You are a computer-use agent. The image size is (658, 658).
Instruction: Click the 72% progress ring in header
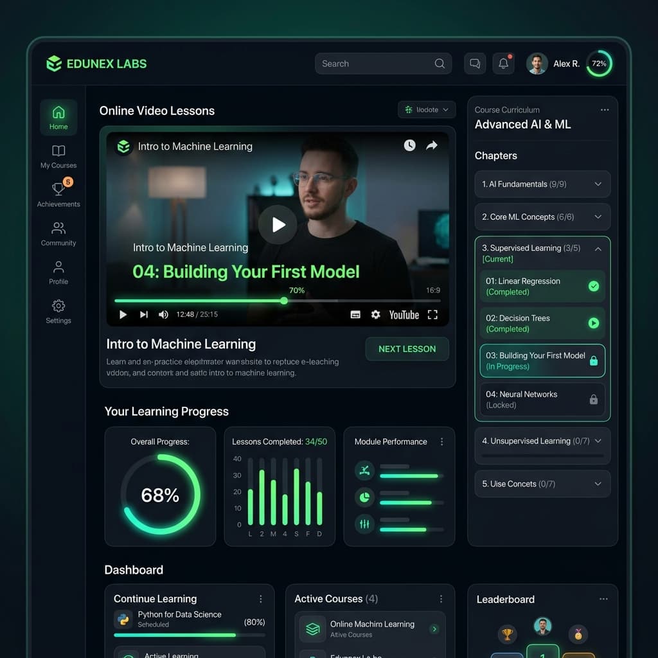point(599,64)
